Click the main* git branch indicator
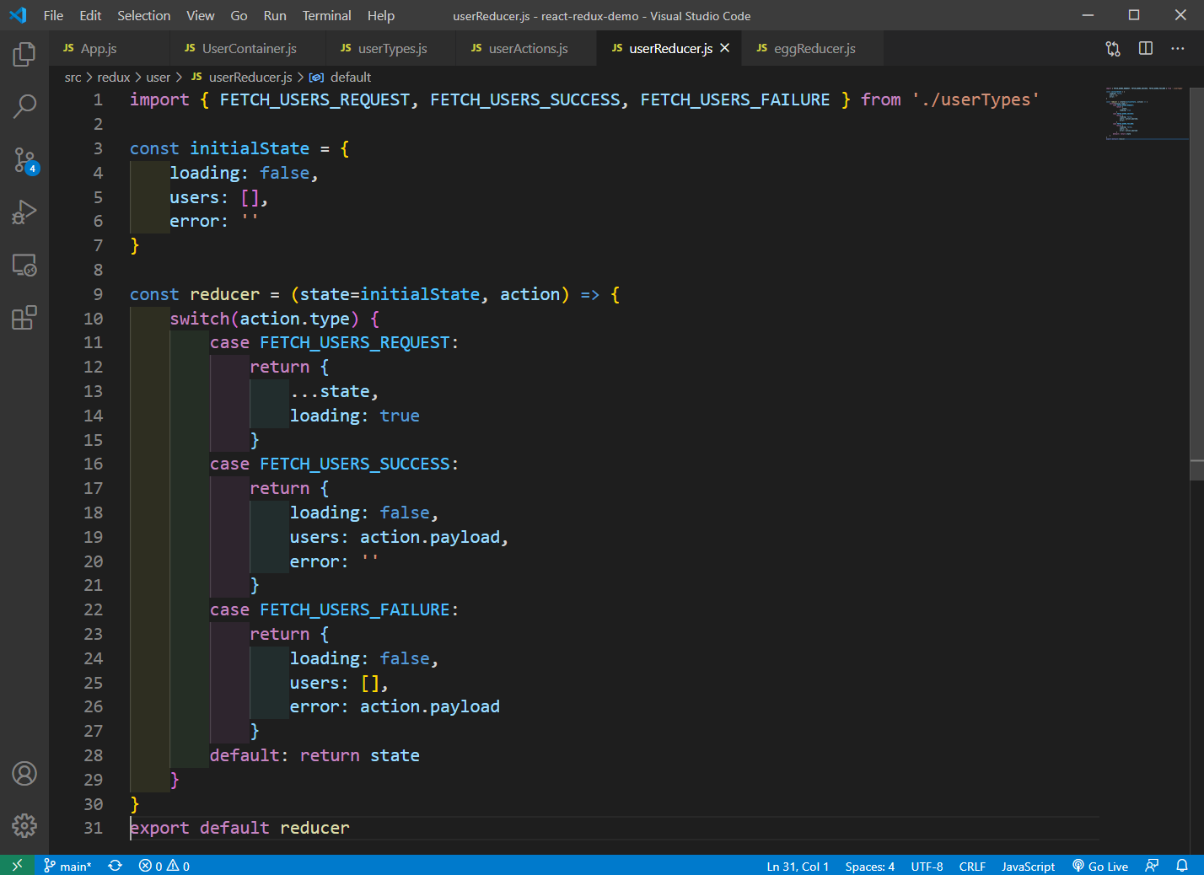Image resolution: width=1204 pixels, height=875 pixels. 67,866
